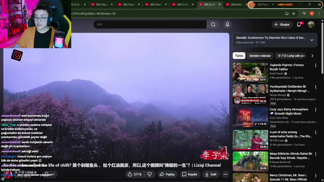Click 'Sonraki: Southerners Try Marmite Rice Cakes' text
The image size is (324, 182).
(x=271, y=38)
